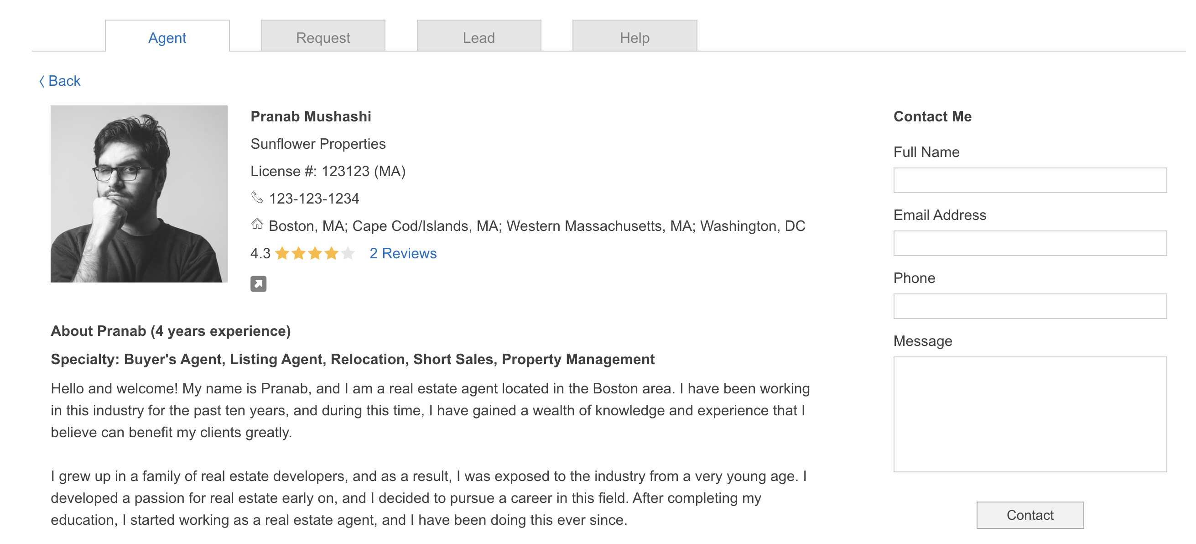Switch to the Lead tab
Screen dimensions: 1196x544
[x=478, y=37]
